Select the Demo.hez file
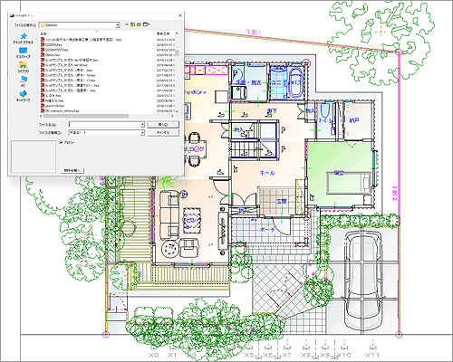 coord(53,55)
